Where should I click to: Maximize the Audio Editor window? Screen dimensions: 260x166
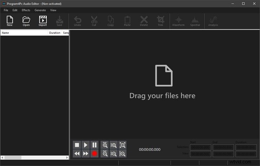[x=243, y=3]
